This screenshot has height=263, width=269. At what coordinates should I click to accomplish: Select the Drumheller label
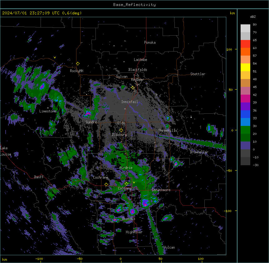pos(199,152)
